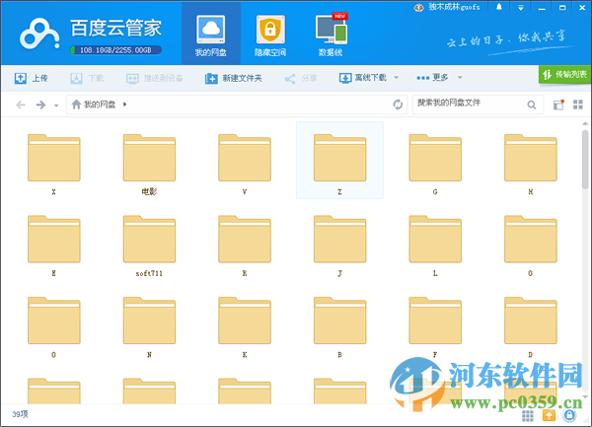592x427 pixels.
Task: Click the blue lock icon in status bar
Action: 569,415
